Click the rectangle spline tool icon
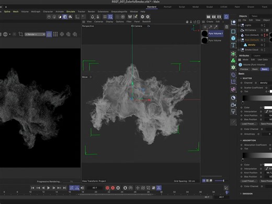The height and width of the screenshot is (204, 272). 233,31
